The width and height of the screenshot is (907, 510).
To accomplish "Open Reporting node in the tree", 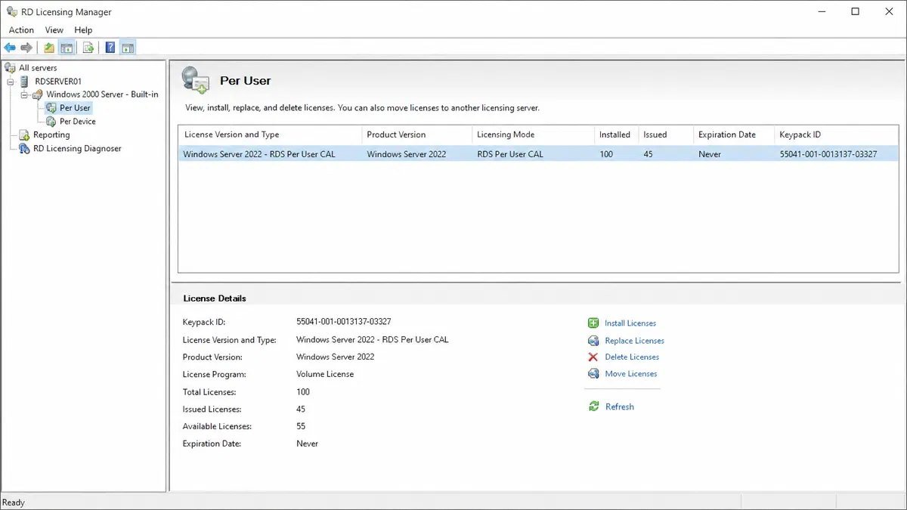I will pos(51,135).
